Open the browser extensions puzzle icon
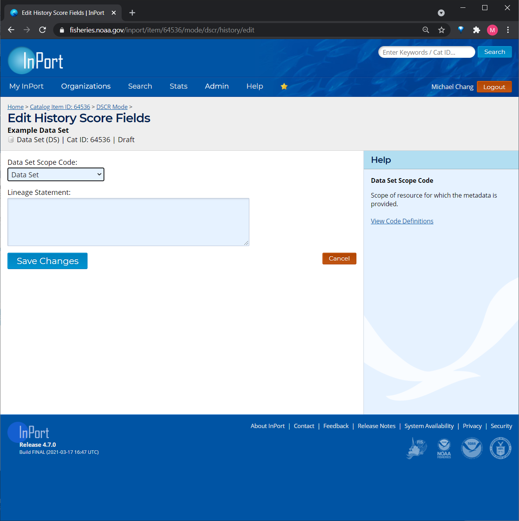519x521 pixels. [476, 30]
